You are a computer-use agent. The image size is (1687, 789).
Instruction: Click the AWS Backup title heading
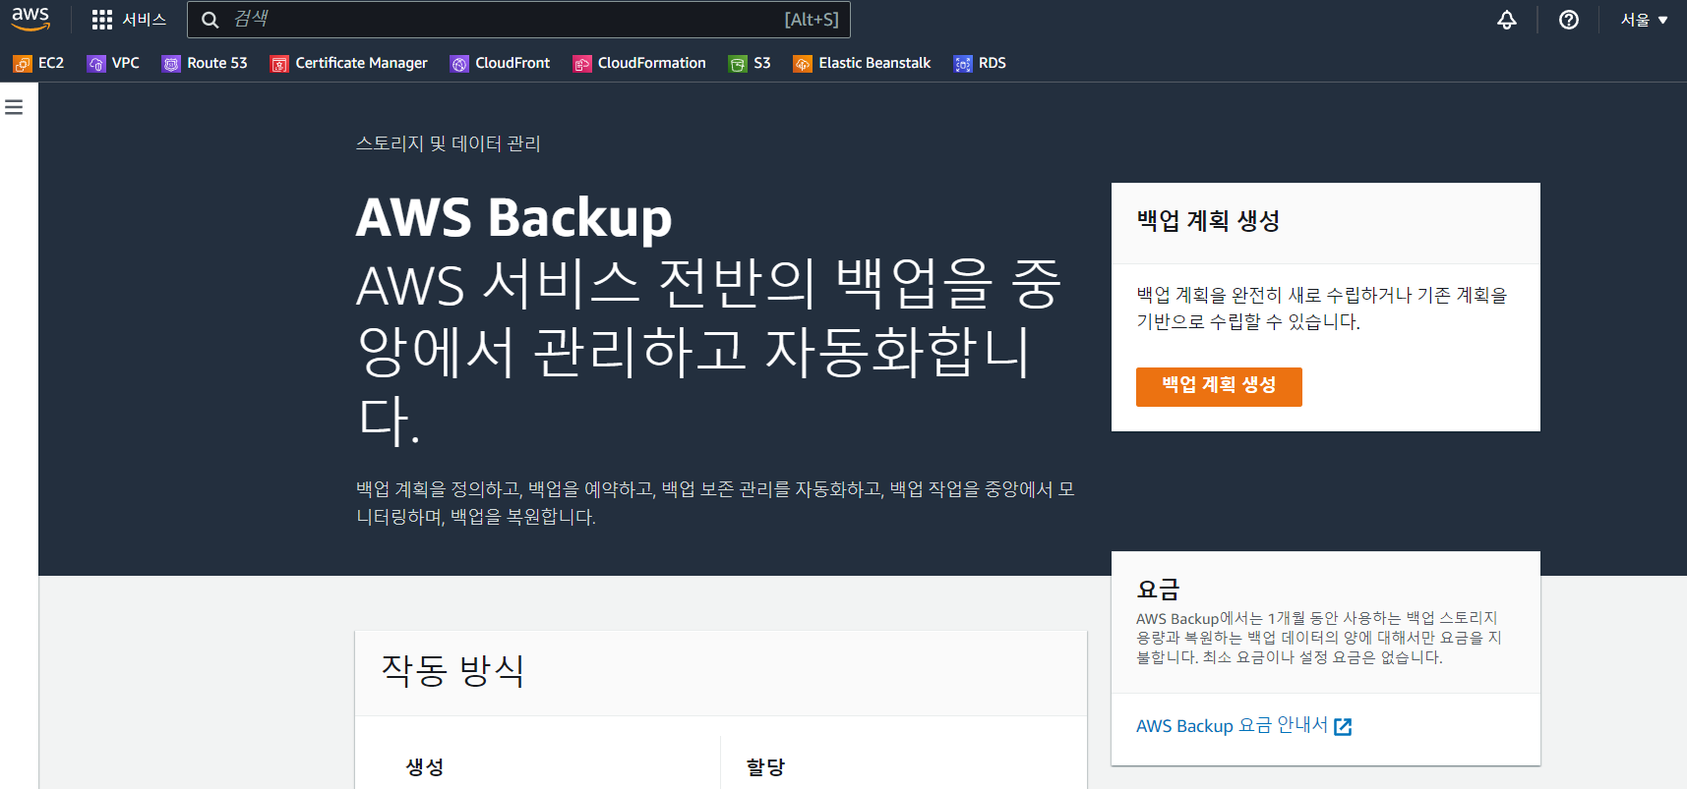click(x=513, y=217)
